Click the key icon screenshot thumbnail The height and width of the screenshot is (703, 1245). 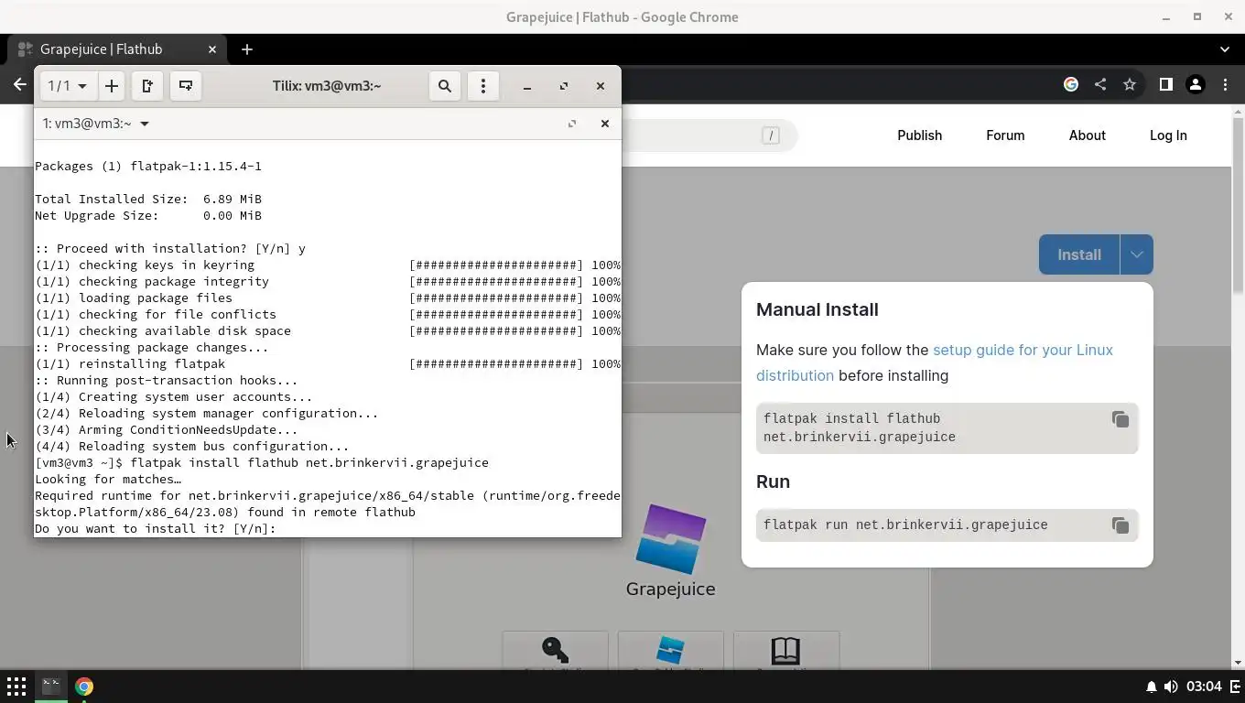click(x=555, y=650)
